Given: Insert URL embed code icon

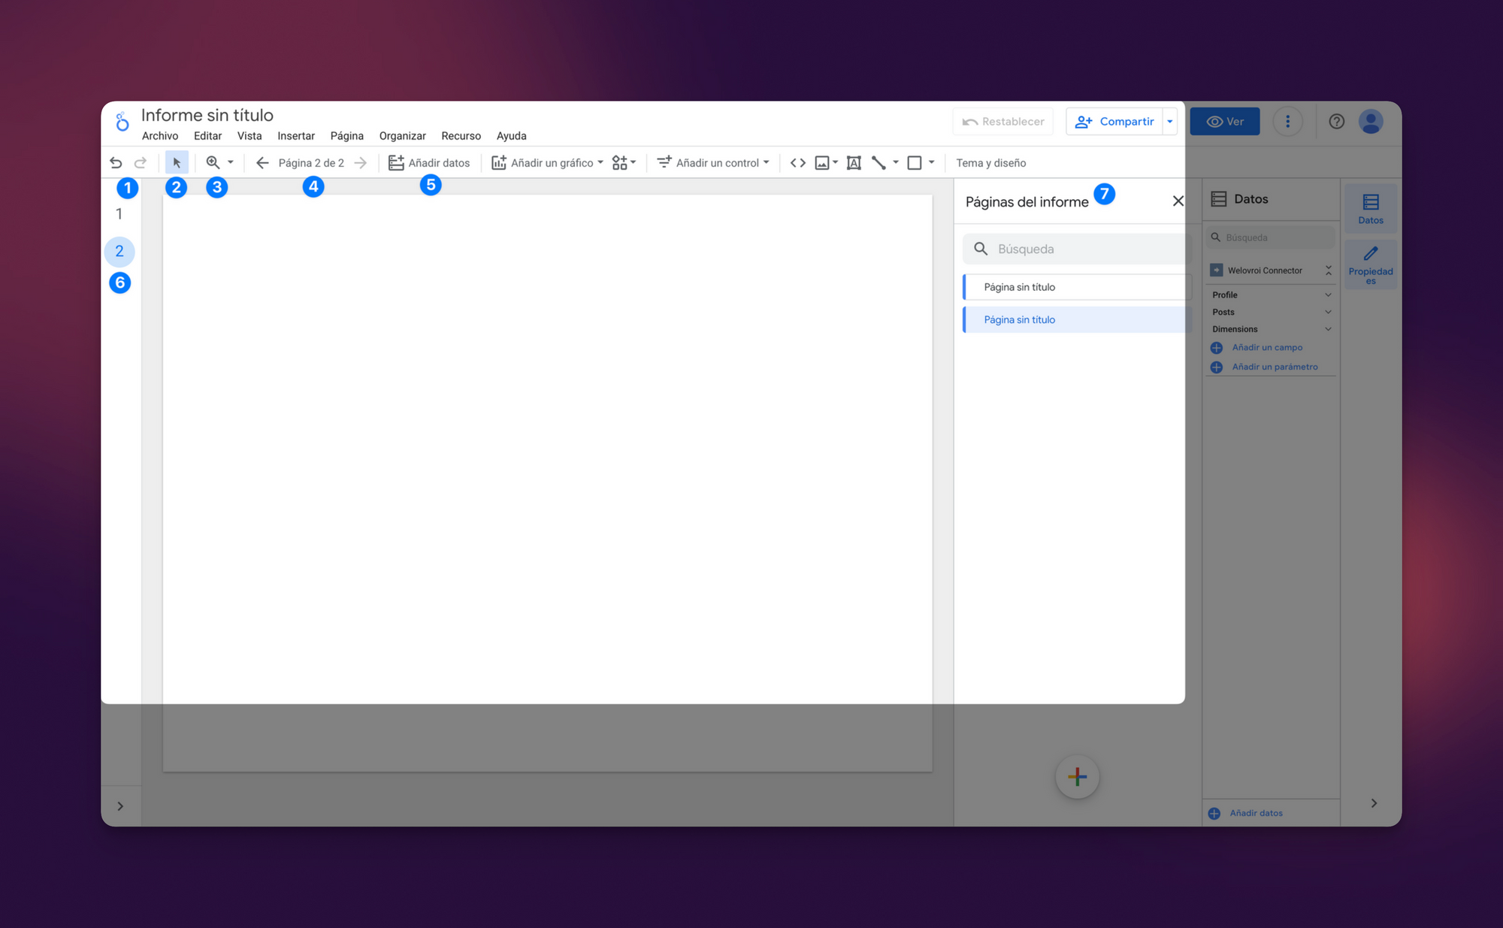Looking at the screenshot, I should 798,163.
